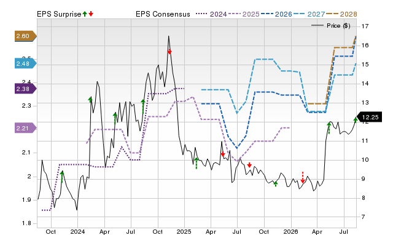Select the green surprise arrow after 2025 label

coord(196,163)
